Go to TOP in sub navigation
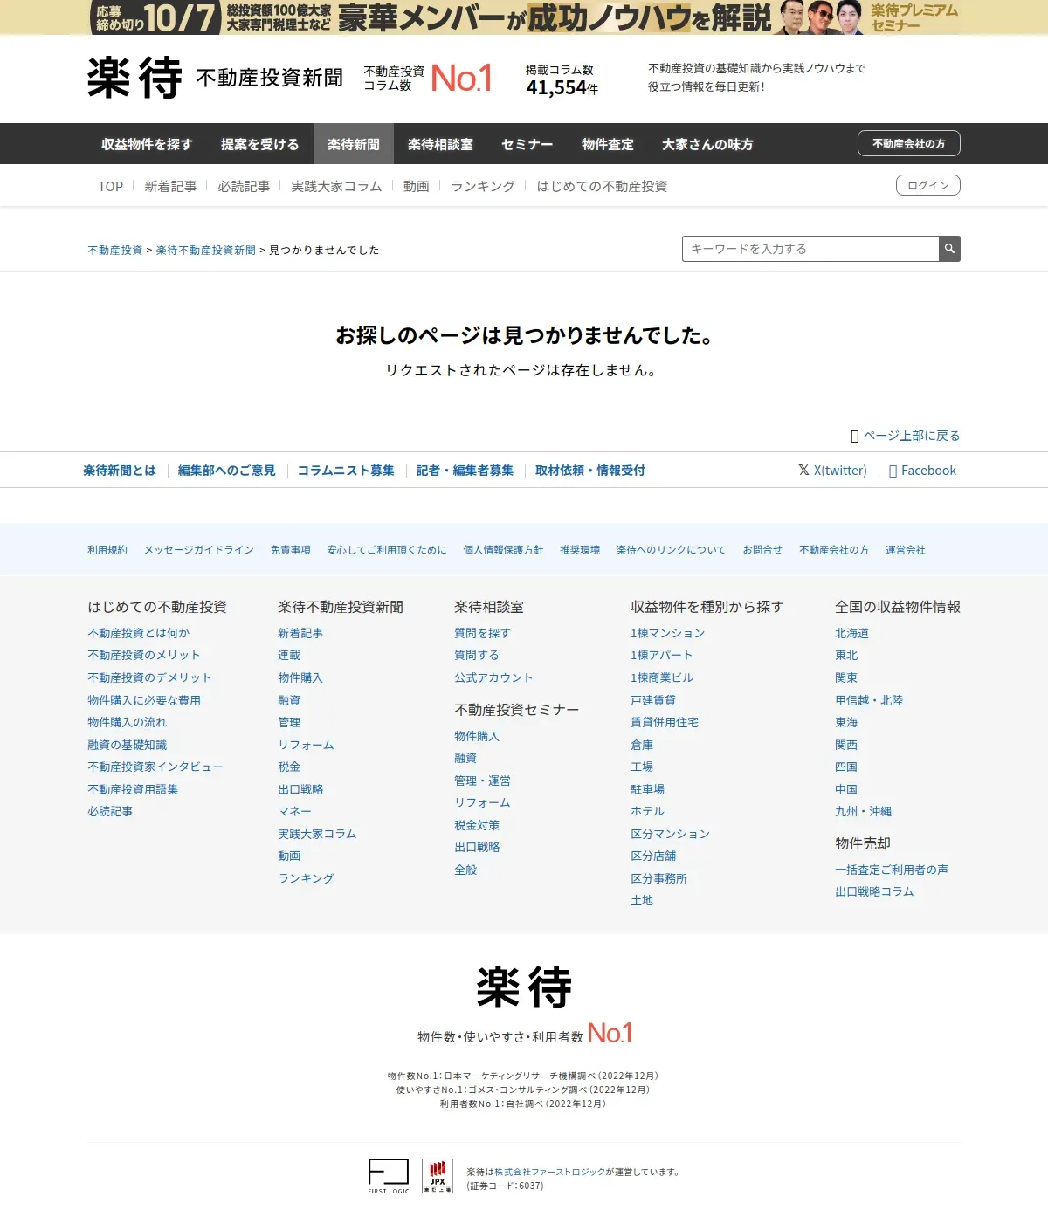The height and width of the screenshot is (1231, 1048). click(110, 186)
